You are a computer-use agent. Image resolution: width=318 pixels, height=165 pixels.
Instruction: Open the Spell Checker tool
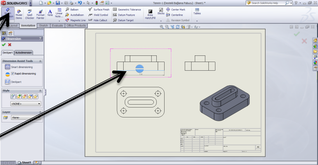point(29,14)
